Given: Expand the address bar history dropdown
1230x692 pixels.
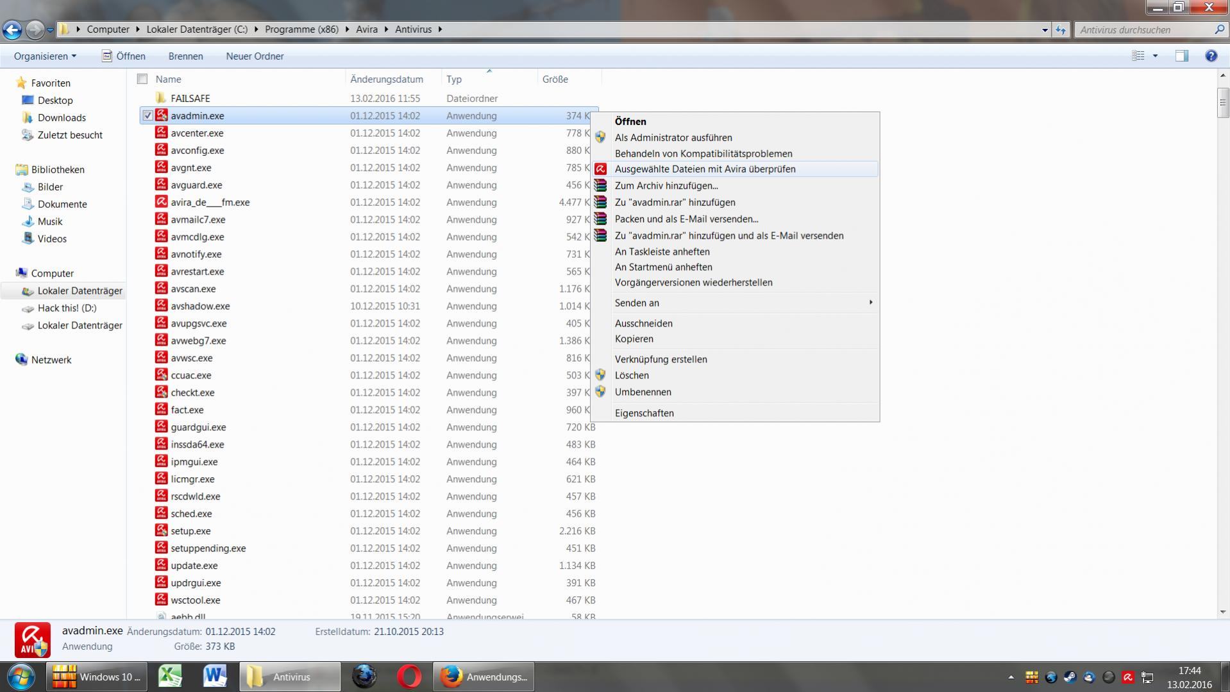Looking at the screenshot, I should [1045, 30].
